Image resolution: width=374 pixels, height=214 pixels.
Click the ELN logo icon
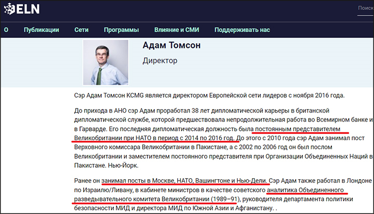click(x=9, y=9)
